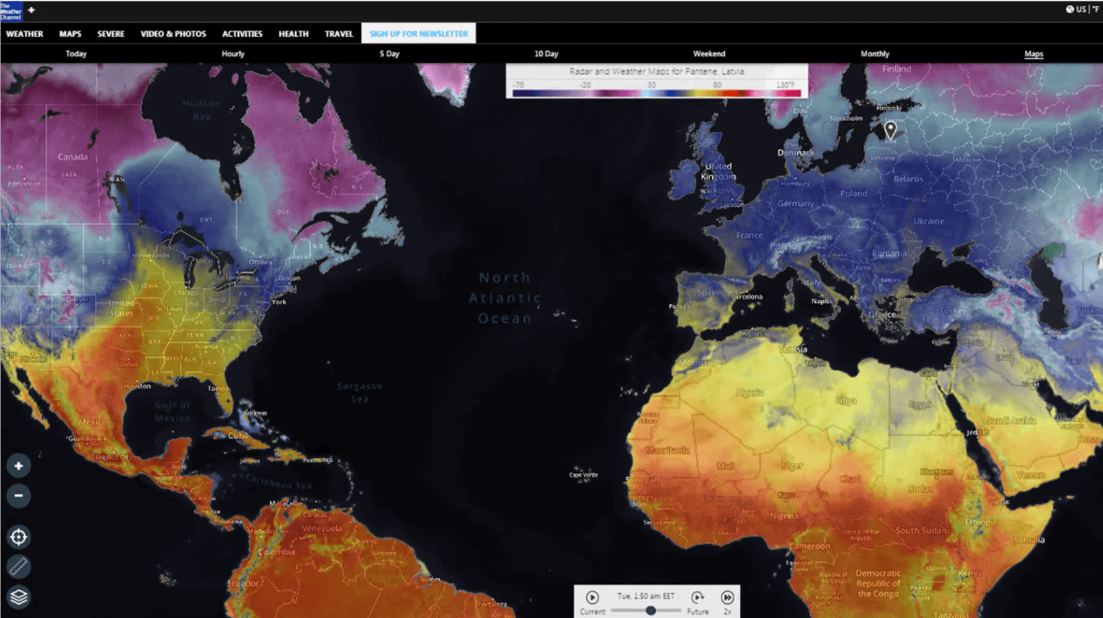Switch temperature unit via °F toggle
Image resolution: width=1103 pixels, height=618 pixels.
[1096, 9]
